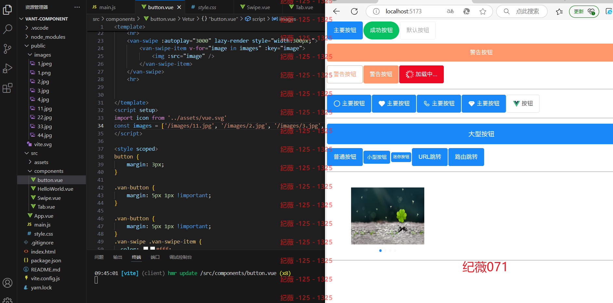This screenshot has height=303, width=613.
Task: Open vite.config.js file
Action: click(45, 279)
